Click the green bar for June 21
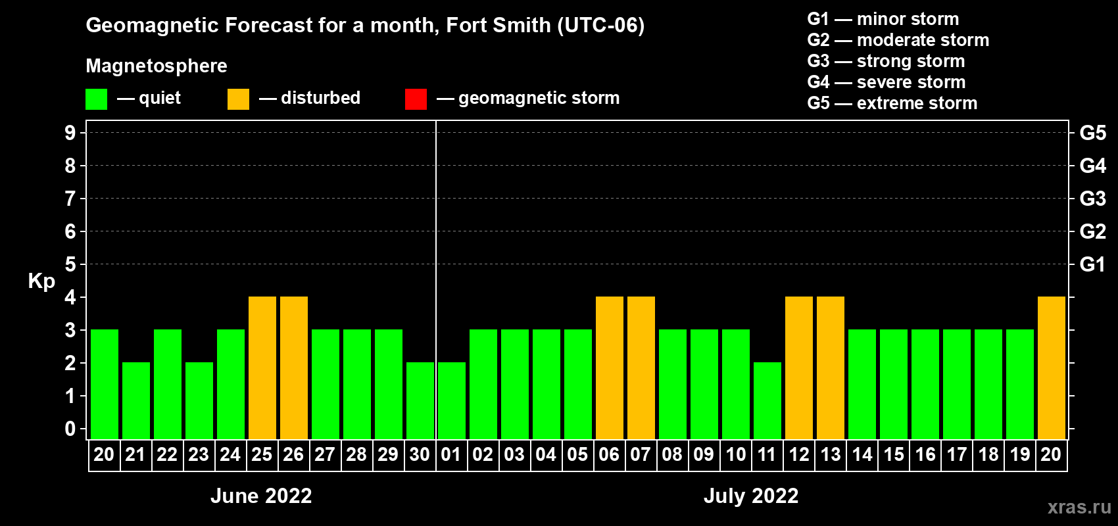 tap(136, 401)
